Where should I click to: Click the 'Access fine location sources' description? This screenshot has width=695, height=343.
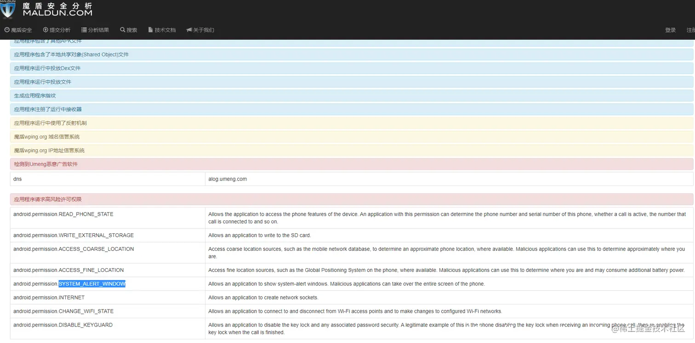point(446,270)
